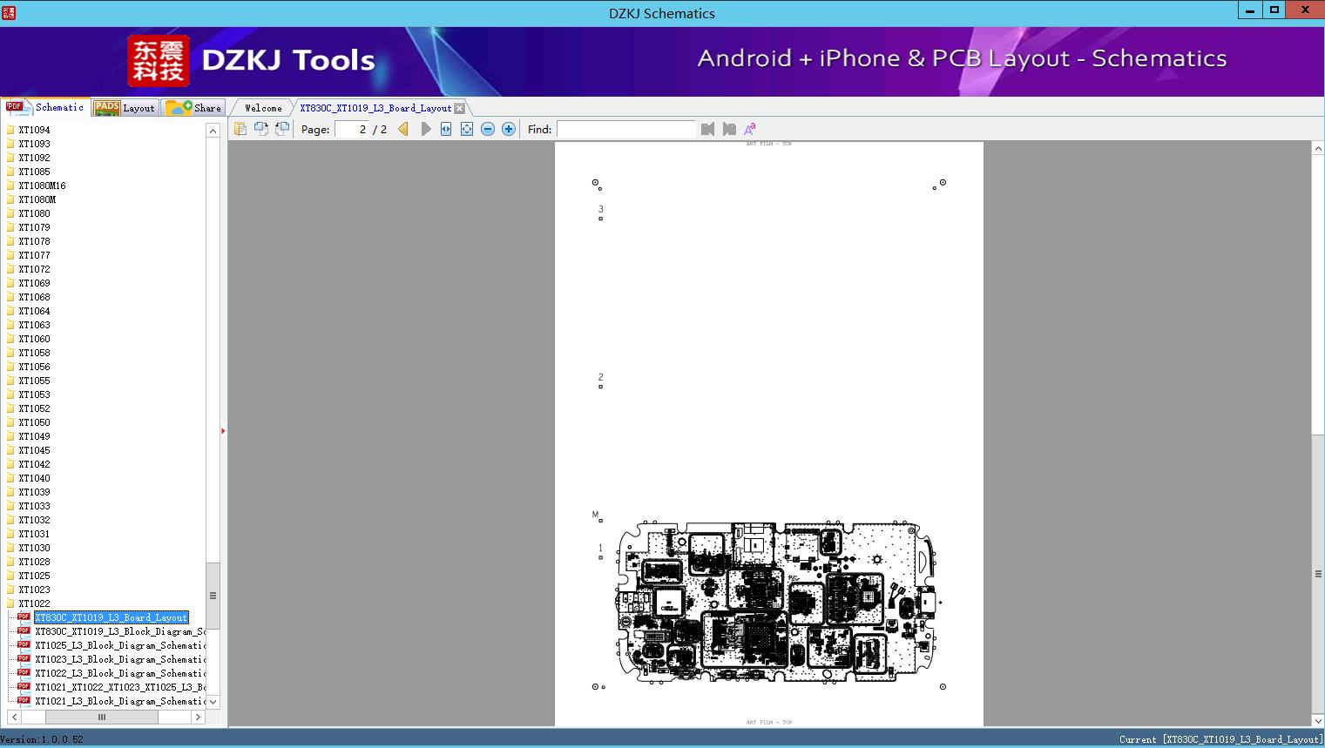Expand the XT1072 folder
This screenshot has height=748, width=1325.
34,269
